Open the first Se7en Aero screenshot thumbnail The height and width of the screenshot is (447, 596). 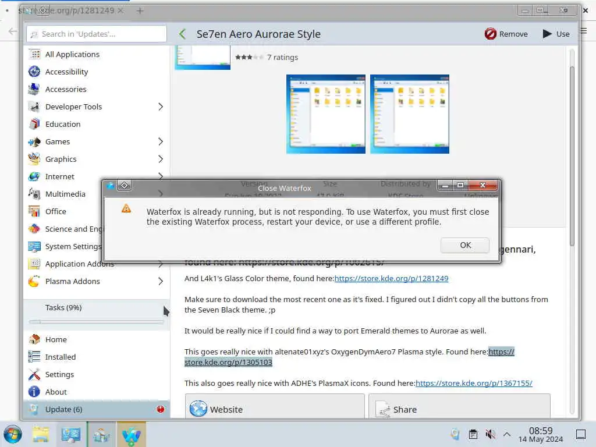coord(326,114)
